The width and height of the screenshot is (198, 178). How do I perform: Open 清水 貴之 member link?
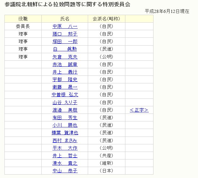click(65, 163)
